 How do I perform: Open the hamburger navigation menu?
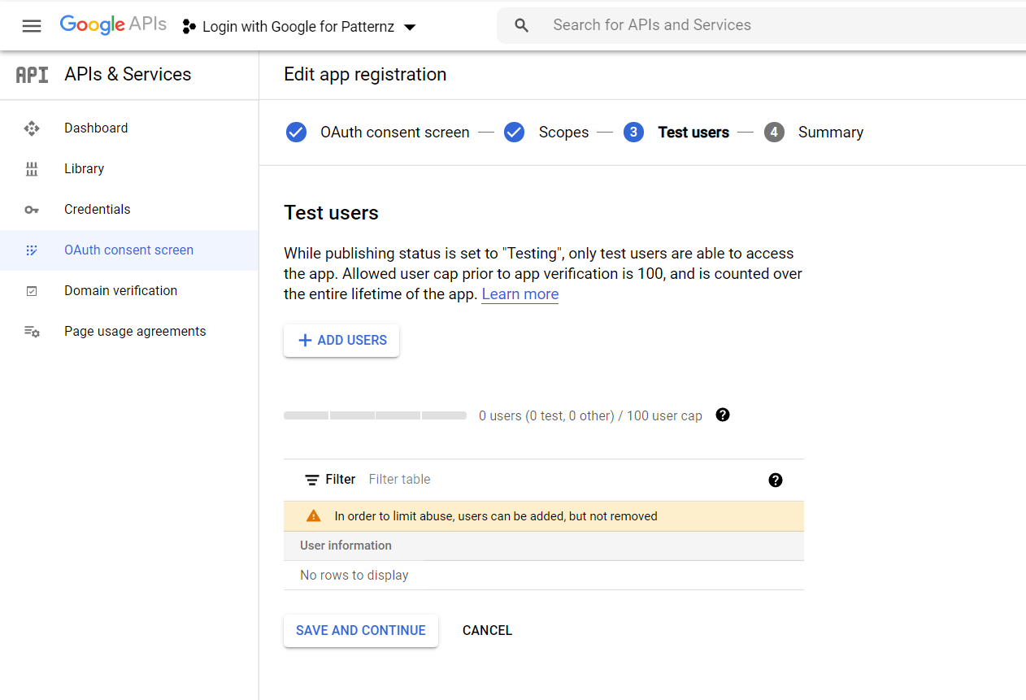pyautogui.click(x=32, y=26)
